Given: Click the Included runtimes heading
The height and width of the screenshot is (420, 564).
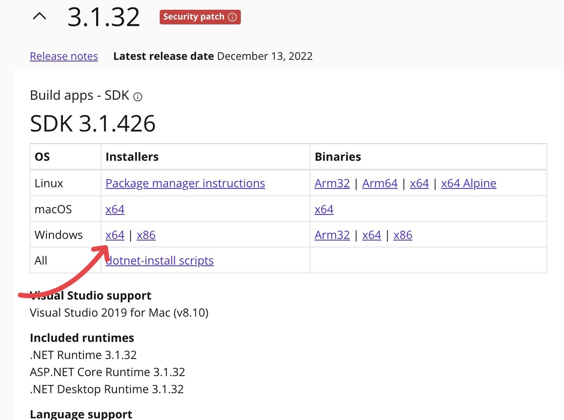Looking at the screenshot, I should pyautogui.click(x=82, y=338).
